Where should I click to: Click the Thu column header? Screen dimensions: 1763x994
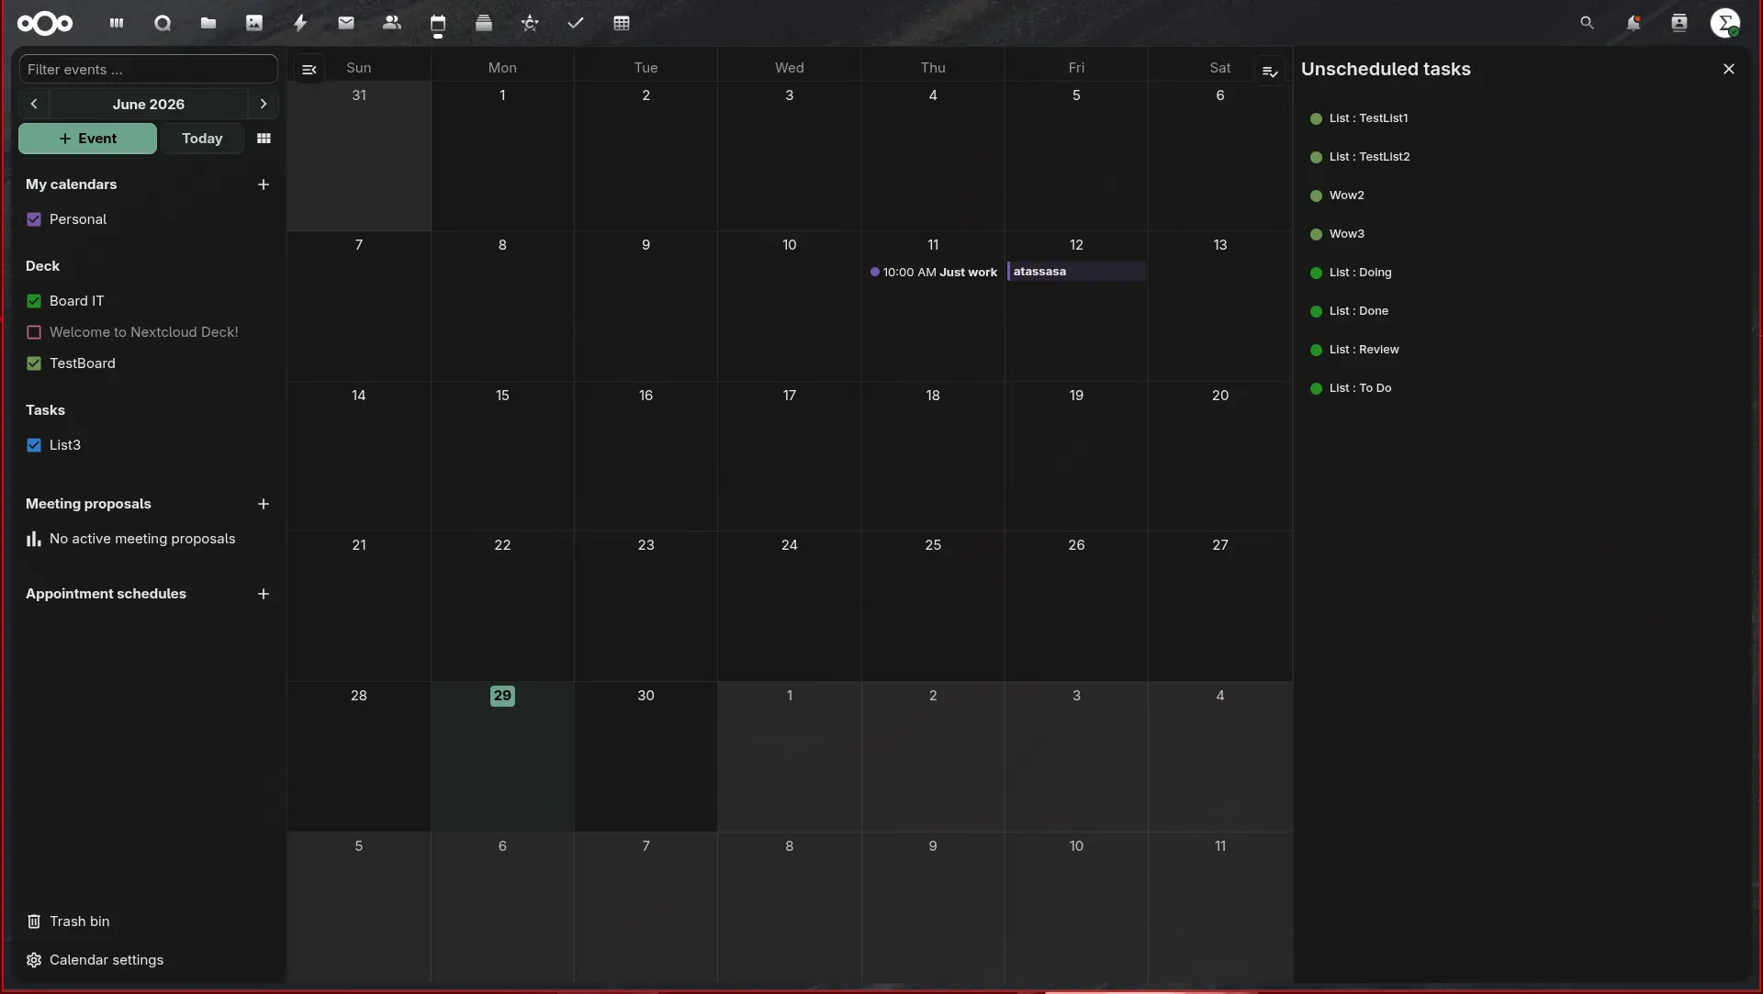933,68
